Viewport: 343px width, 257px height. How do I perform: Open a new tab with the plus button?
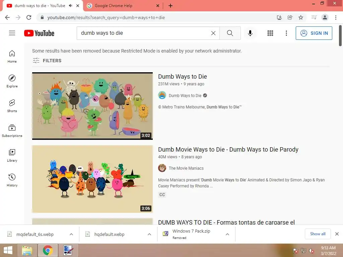click(x=170, y=6)
